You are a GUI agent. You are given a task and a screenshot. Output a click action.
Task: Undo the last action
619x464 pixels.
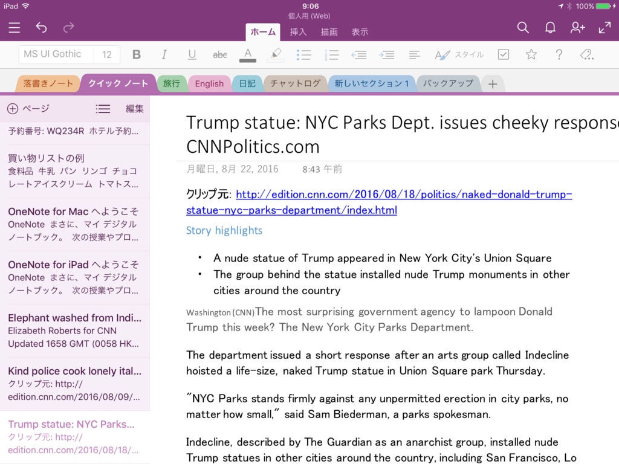pyautogui.click(x=42, y=27)
